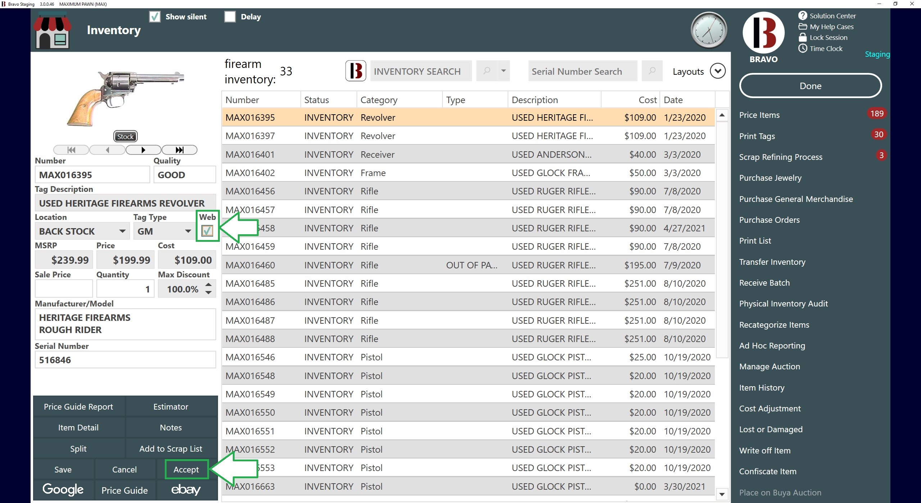Open Transfer Inventory
The image size is (921, 503).
coord(772,262)
